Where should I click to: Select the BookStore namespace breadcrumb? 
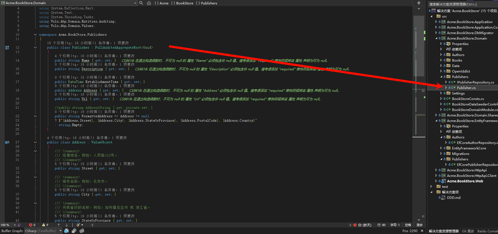pos(182,3)
